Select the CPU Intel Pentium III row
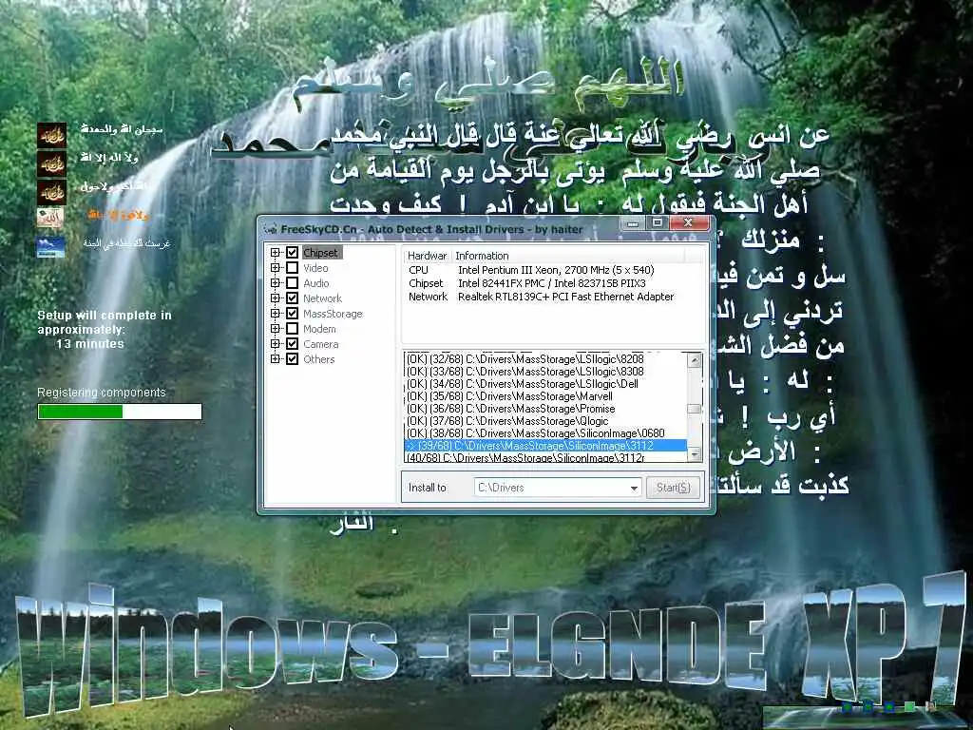This screenshot has height=730, width=973. (554, 270)
